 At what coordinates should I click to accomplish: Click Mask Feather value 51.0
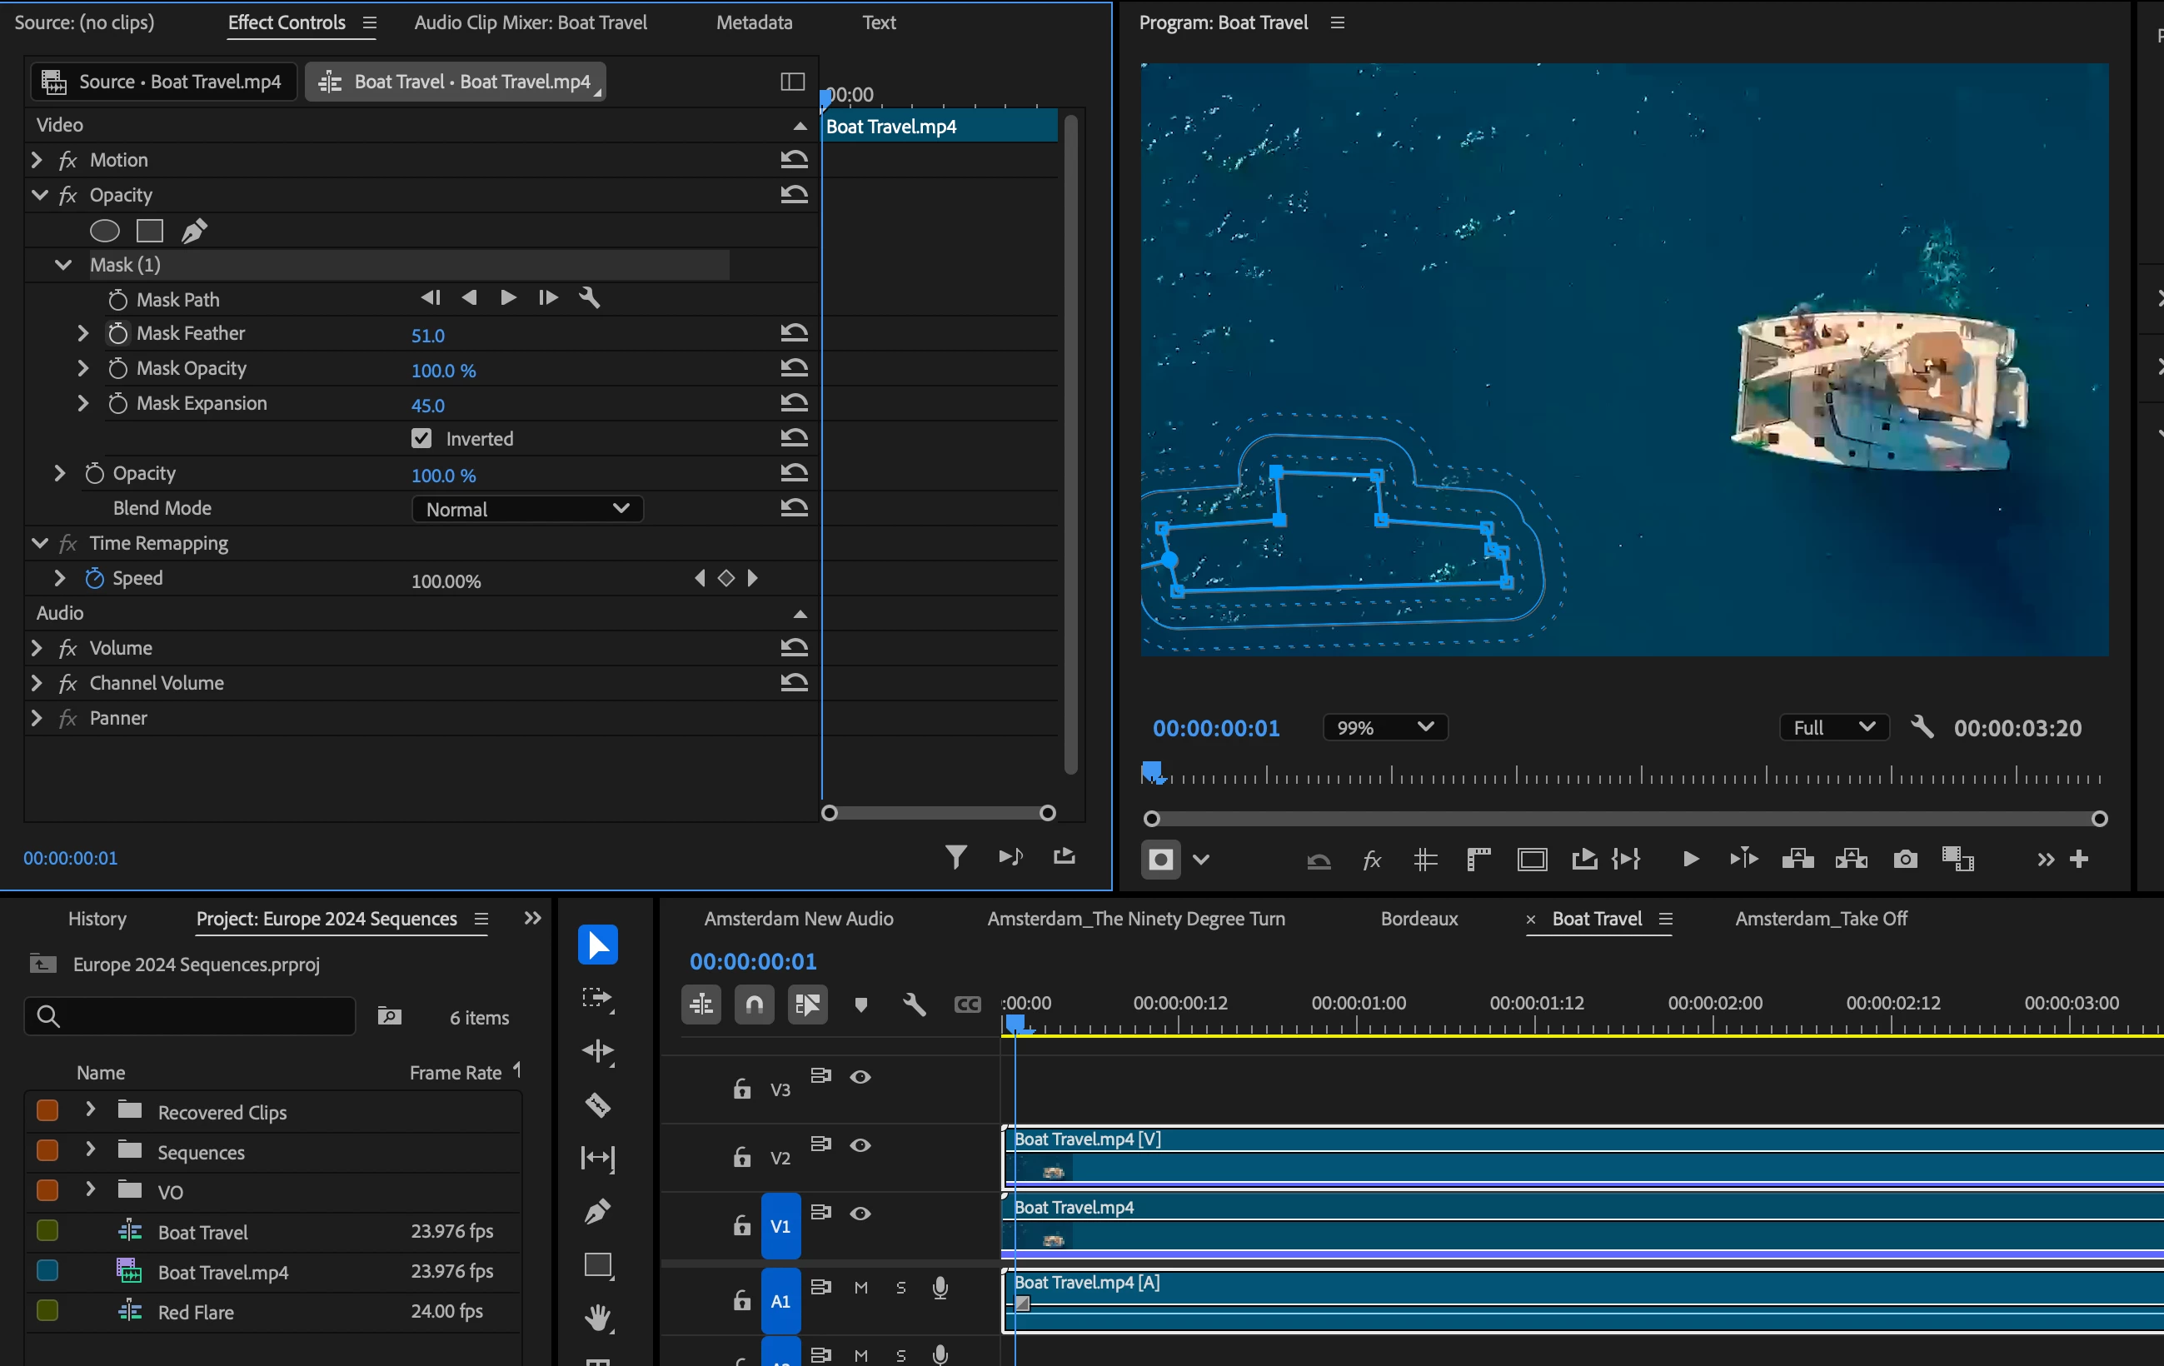(428, 335)
